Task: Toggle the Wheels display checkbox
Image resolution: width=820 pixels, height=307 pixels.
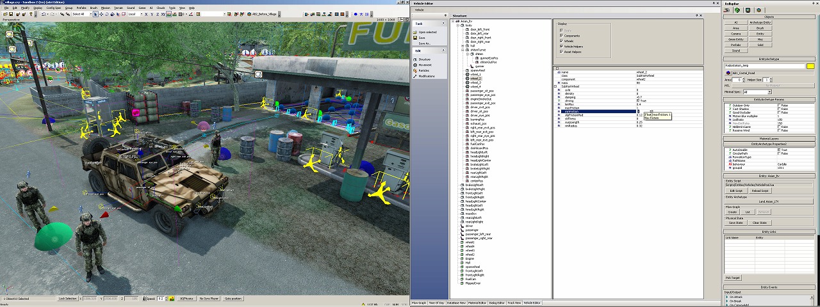Action: coord(561,41)
